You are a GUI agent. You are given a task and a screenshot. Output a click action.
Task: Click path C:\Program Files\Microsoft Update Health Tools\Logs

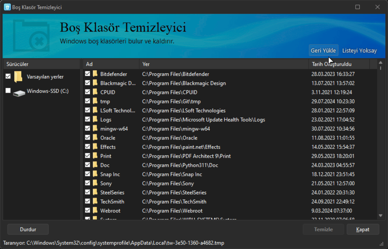(x=204, y=120)
